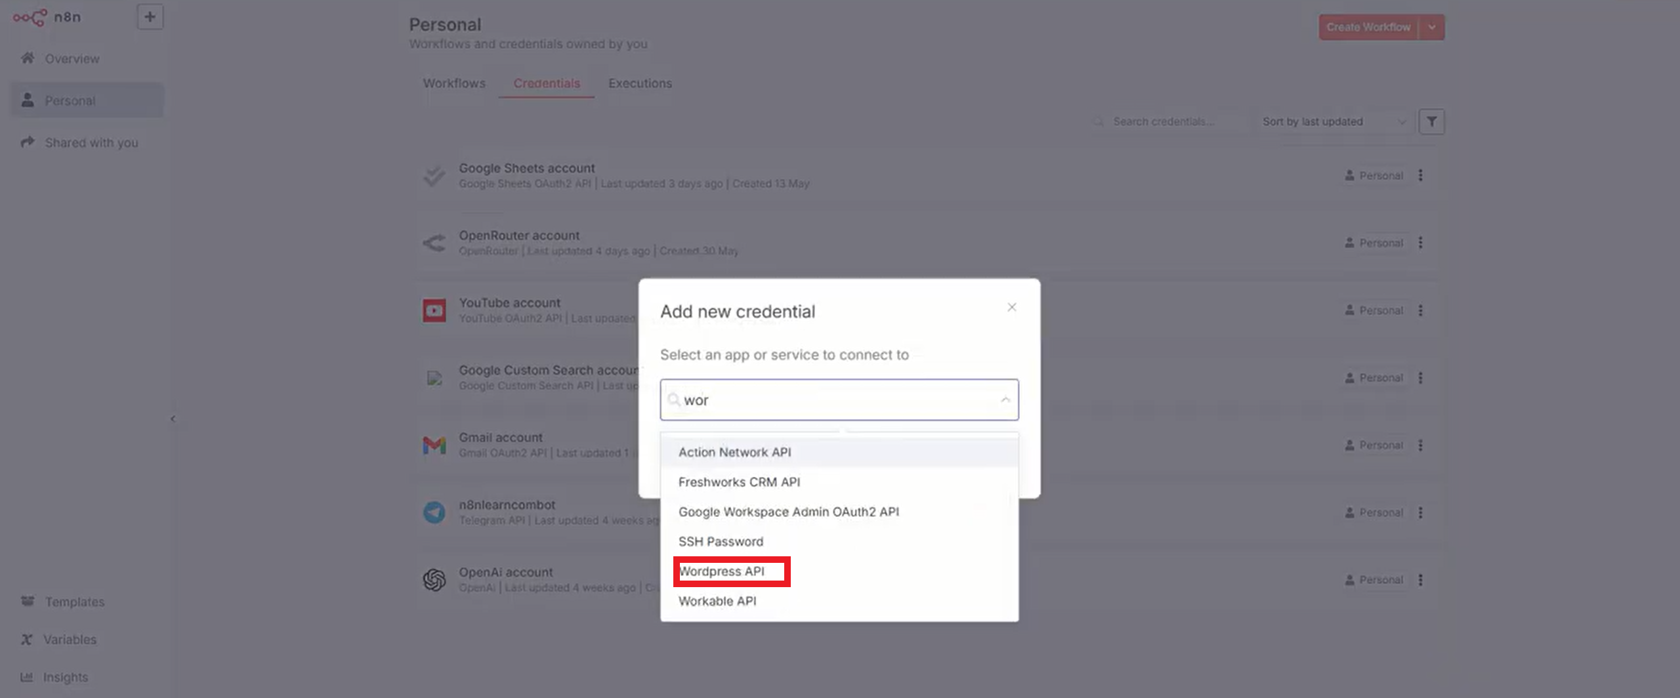Viewport: 1680px width, 698px height.
Task: Click the app search field containing "wor"
Action: [833, 400]
